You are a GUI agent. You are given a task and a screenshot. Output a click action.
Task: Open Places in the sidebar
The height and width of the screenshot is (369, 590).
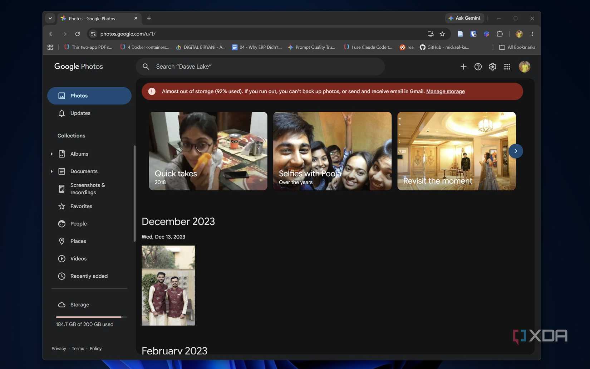click(89, 241)
